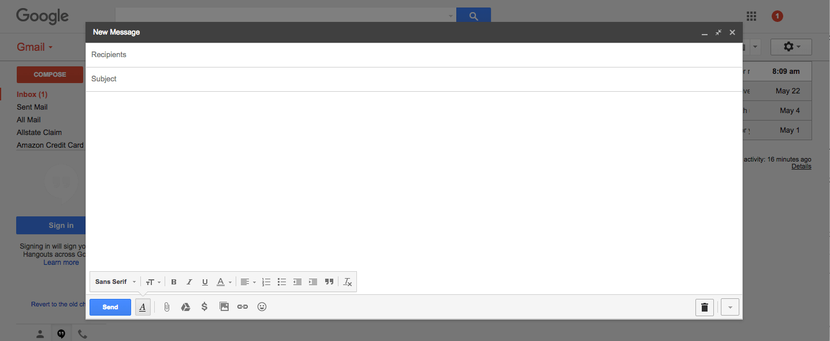Open the text color picker
Image resolution: width=830 pixels, height=341 pixels.
pyautogui.click(x=224, y=282)
